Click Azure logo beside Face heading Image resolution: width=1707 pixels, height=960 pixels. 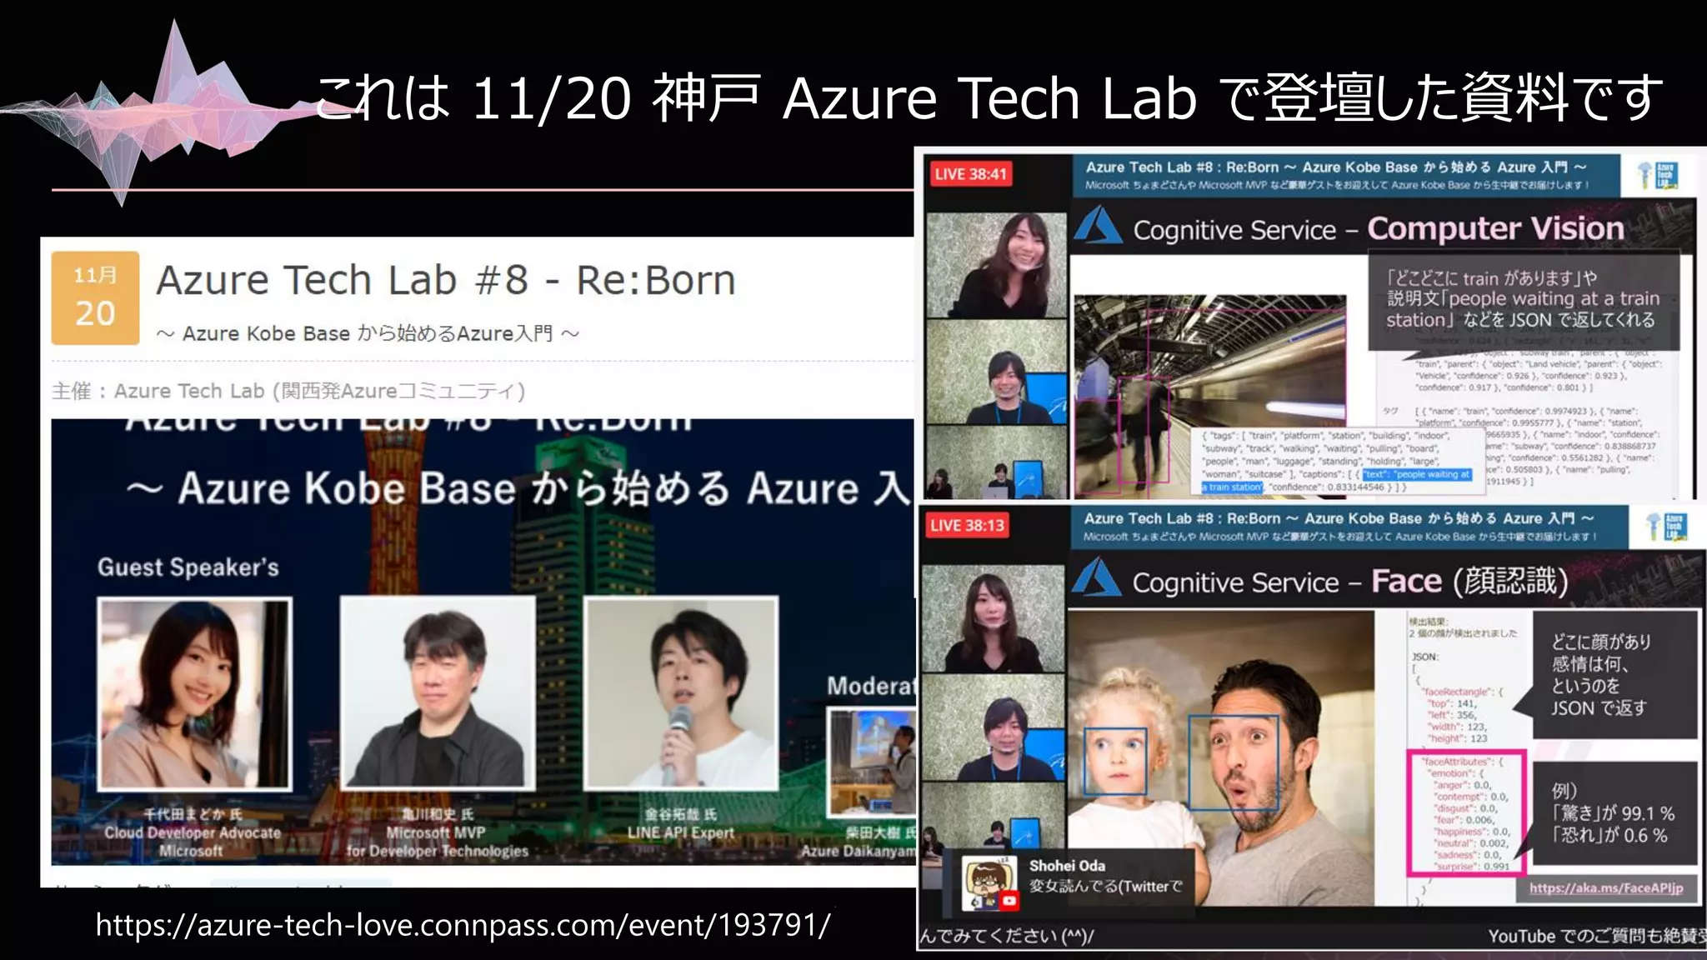click(1097, 578)
